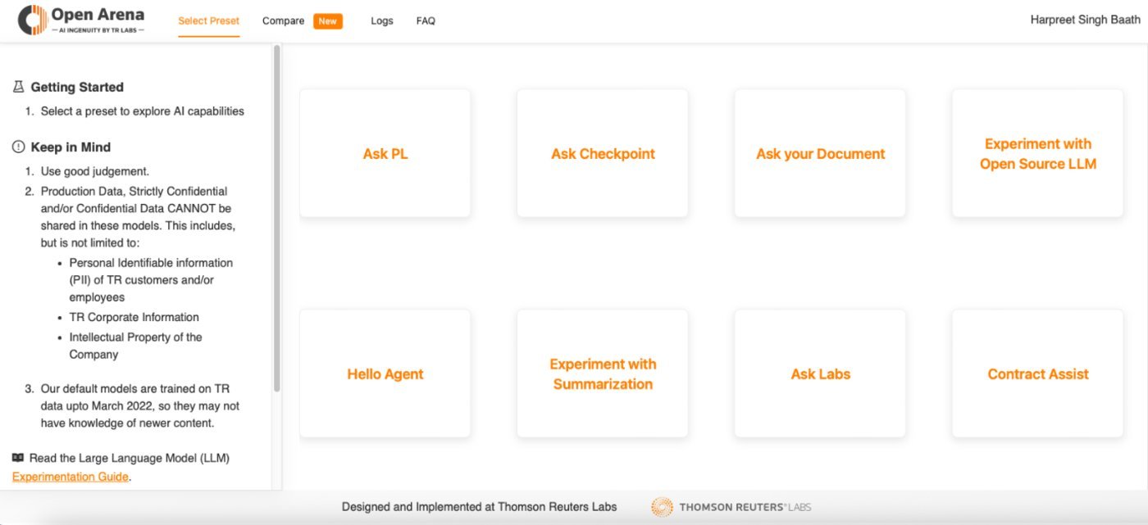Select the Ask Checkpoint preset card
The height and width of the screenshot is (525, 1148).
[x=603, y=153]
